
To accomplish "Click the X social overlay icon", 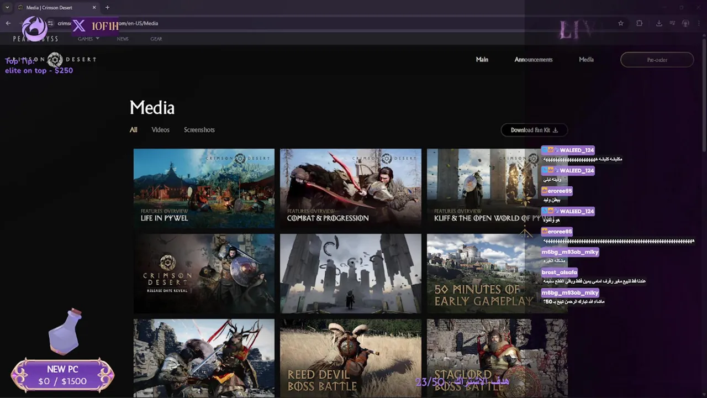I will coord(80,25).
